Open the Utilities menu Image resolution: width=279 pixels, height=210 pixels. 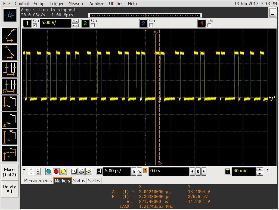(x=116, y=4)
